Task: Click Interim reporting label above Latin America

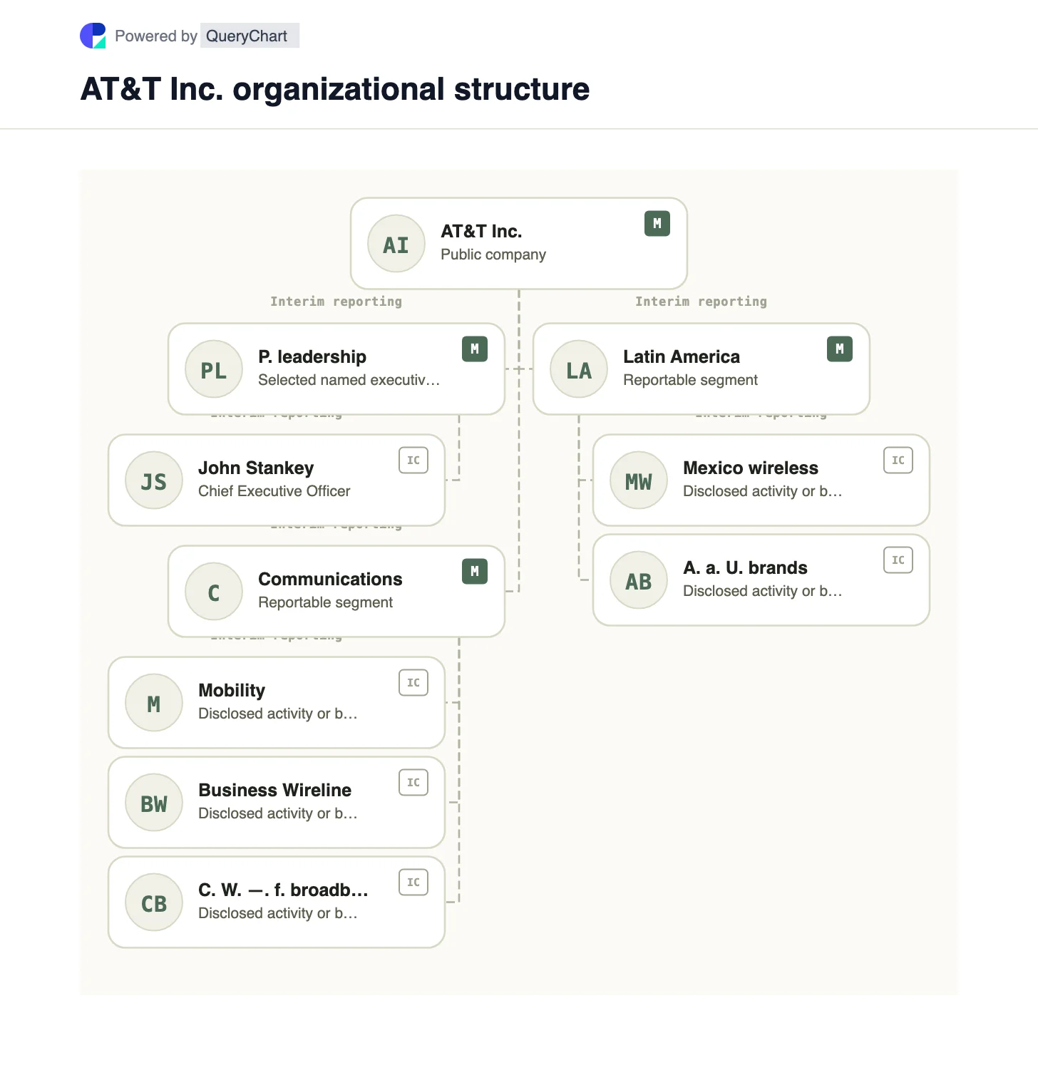Action: [701, 302]
